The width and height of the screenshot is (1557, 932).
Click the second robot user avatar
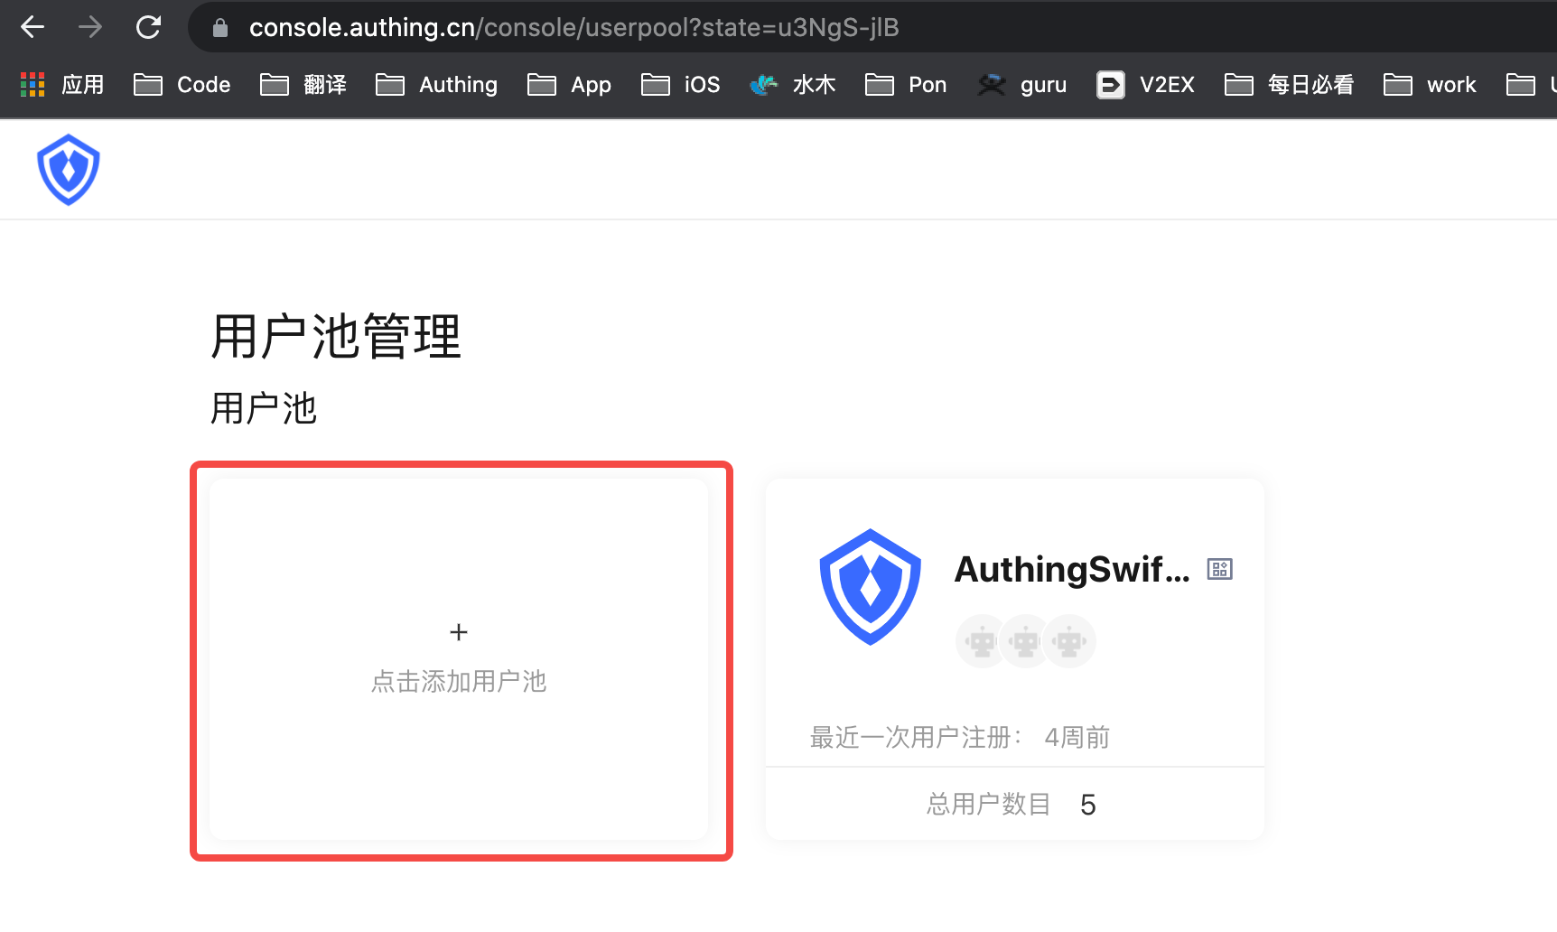pos(1025,642)
